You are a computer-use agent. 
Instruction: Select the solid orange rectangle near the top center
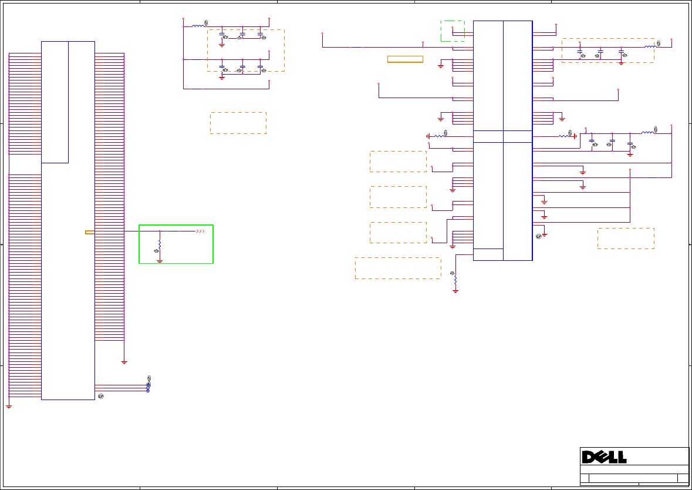pyautogui.click(x=405, y=59)
